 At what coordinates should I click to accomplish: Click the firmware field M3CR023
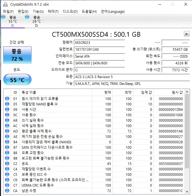(99, 43)
